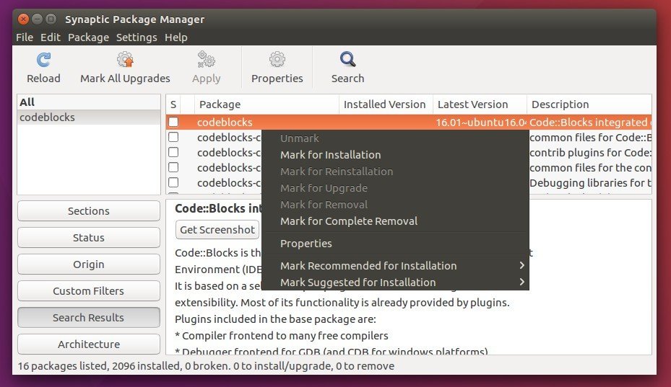The height and width of the screenshot is (387, 671).
Task: Click the greyed Unmark menu entry
Action: 395,138
